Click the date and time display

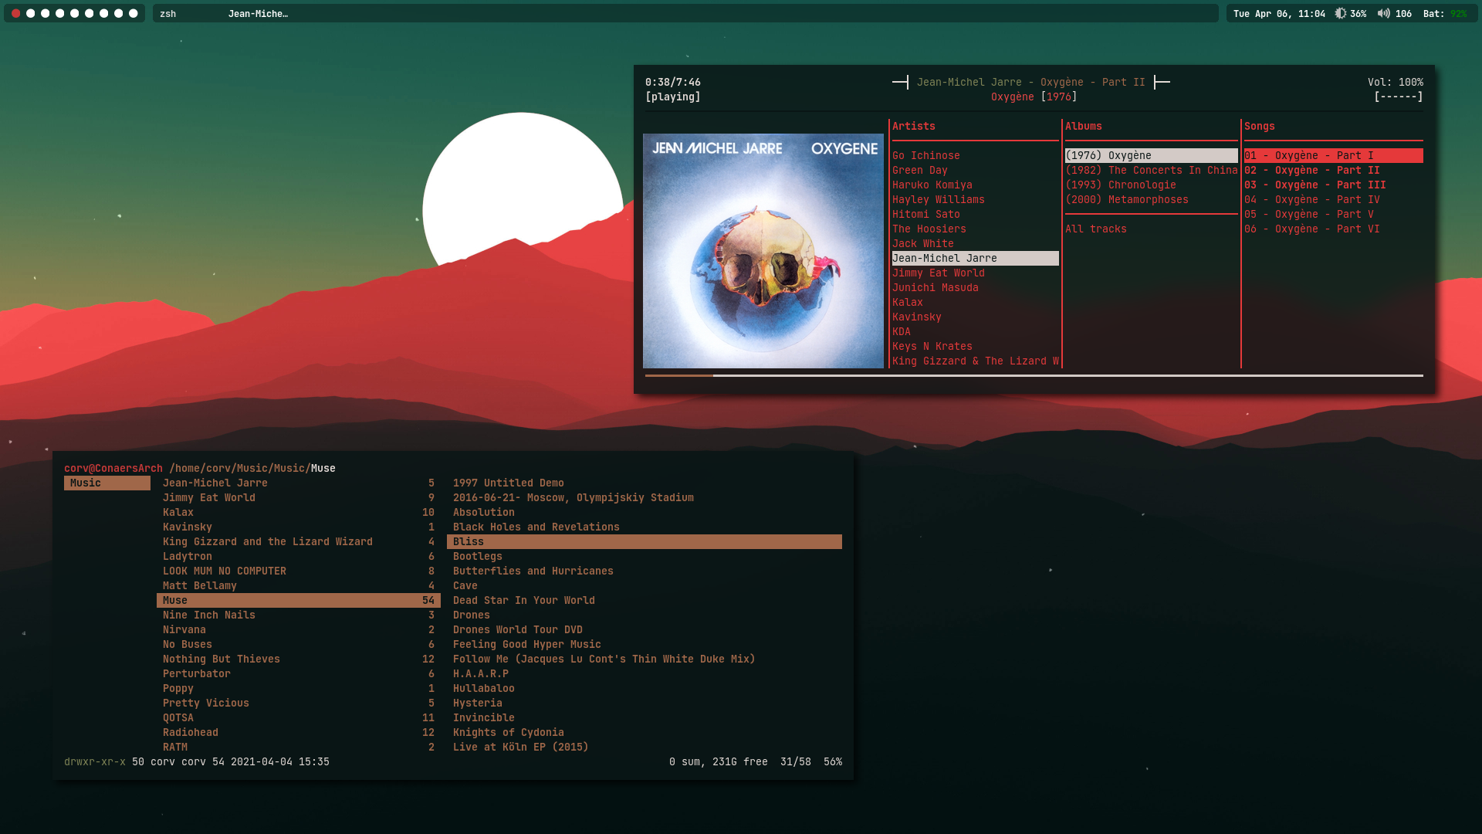(1278, 14)
